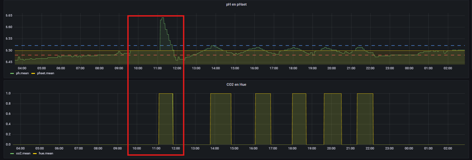Click the last hue pulse before 22:00

pos(365,119)
